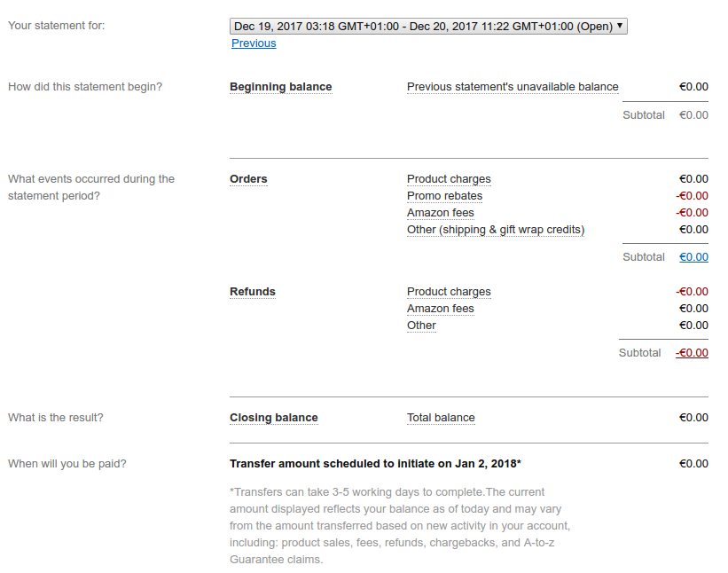
Task: Click the Orders section heading
Action: [x=248, y=179]
